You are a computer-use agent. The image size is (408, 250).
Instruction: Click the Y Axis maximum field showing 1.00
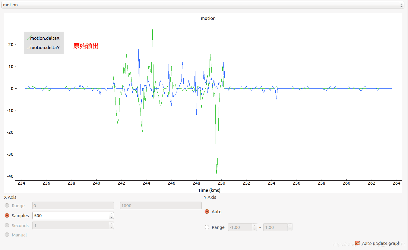click(275, 227)
